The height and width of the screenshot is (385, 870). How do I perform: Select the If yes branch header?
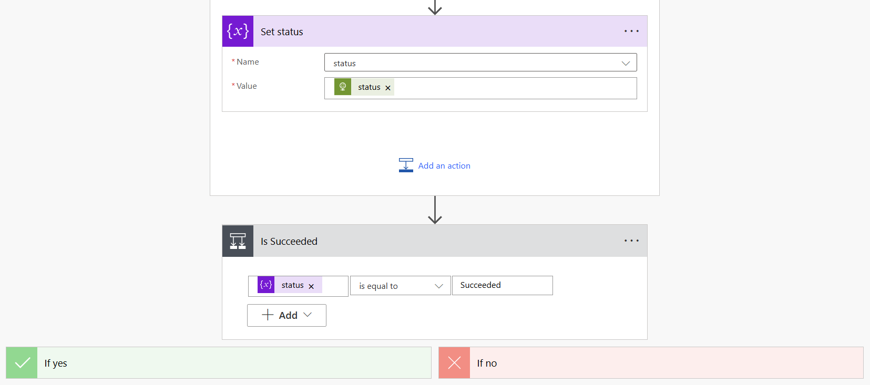(219, 363)
